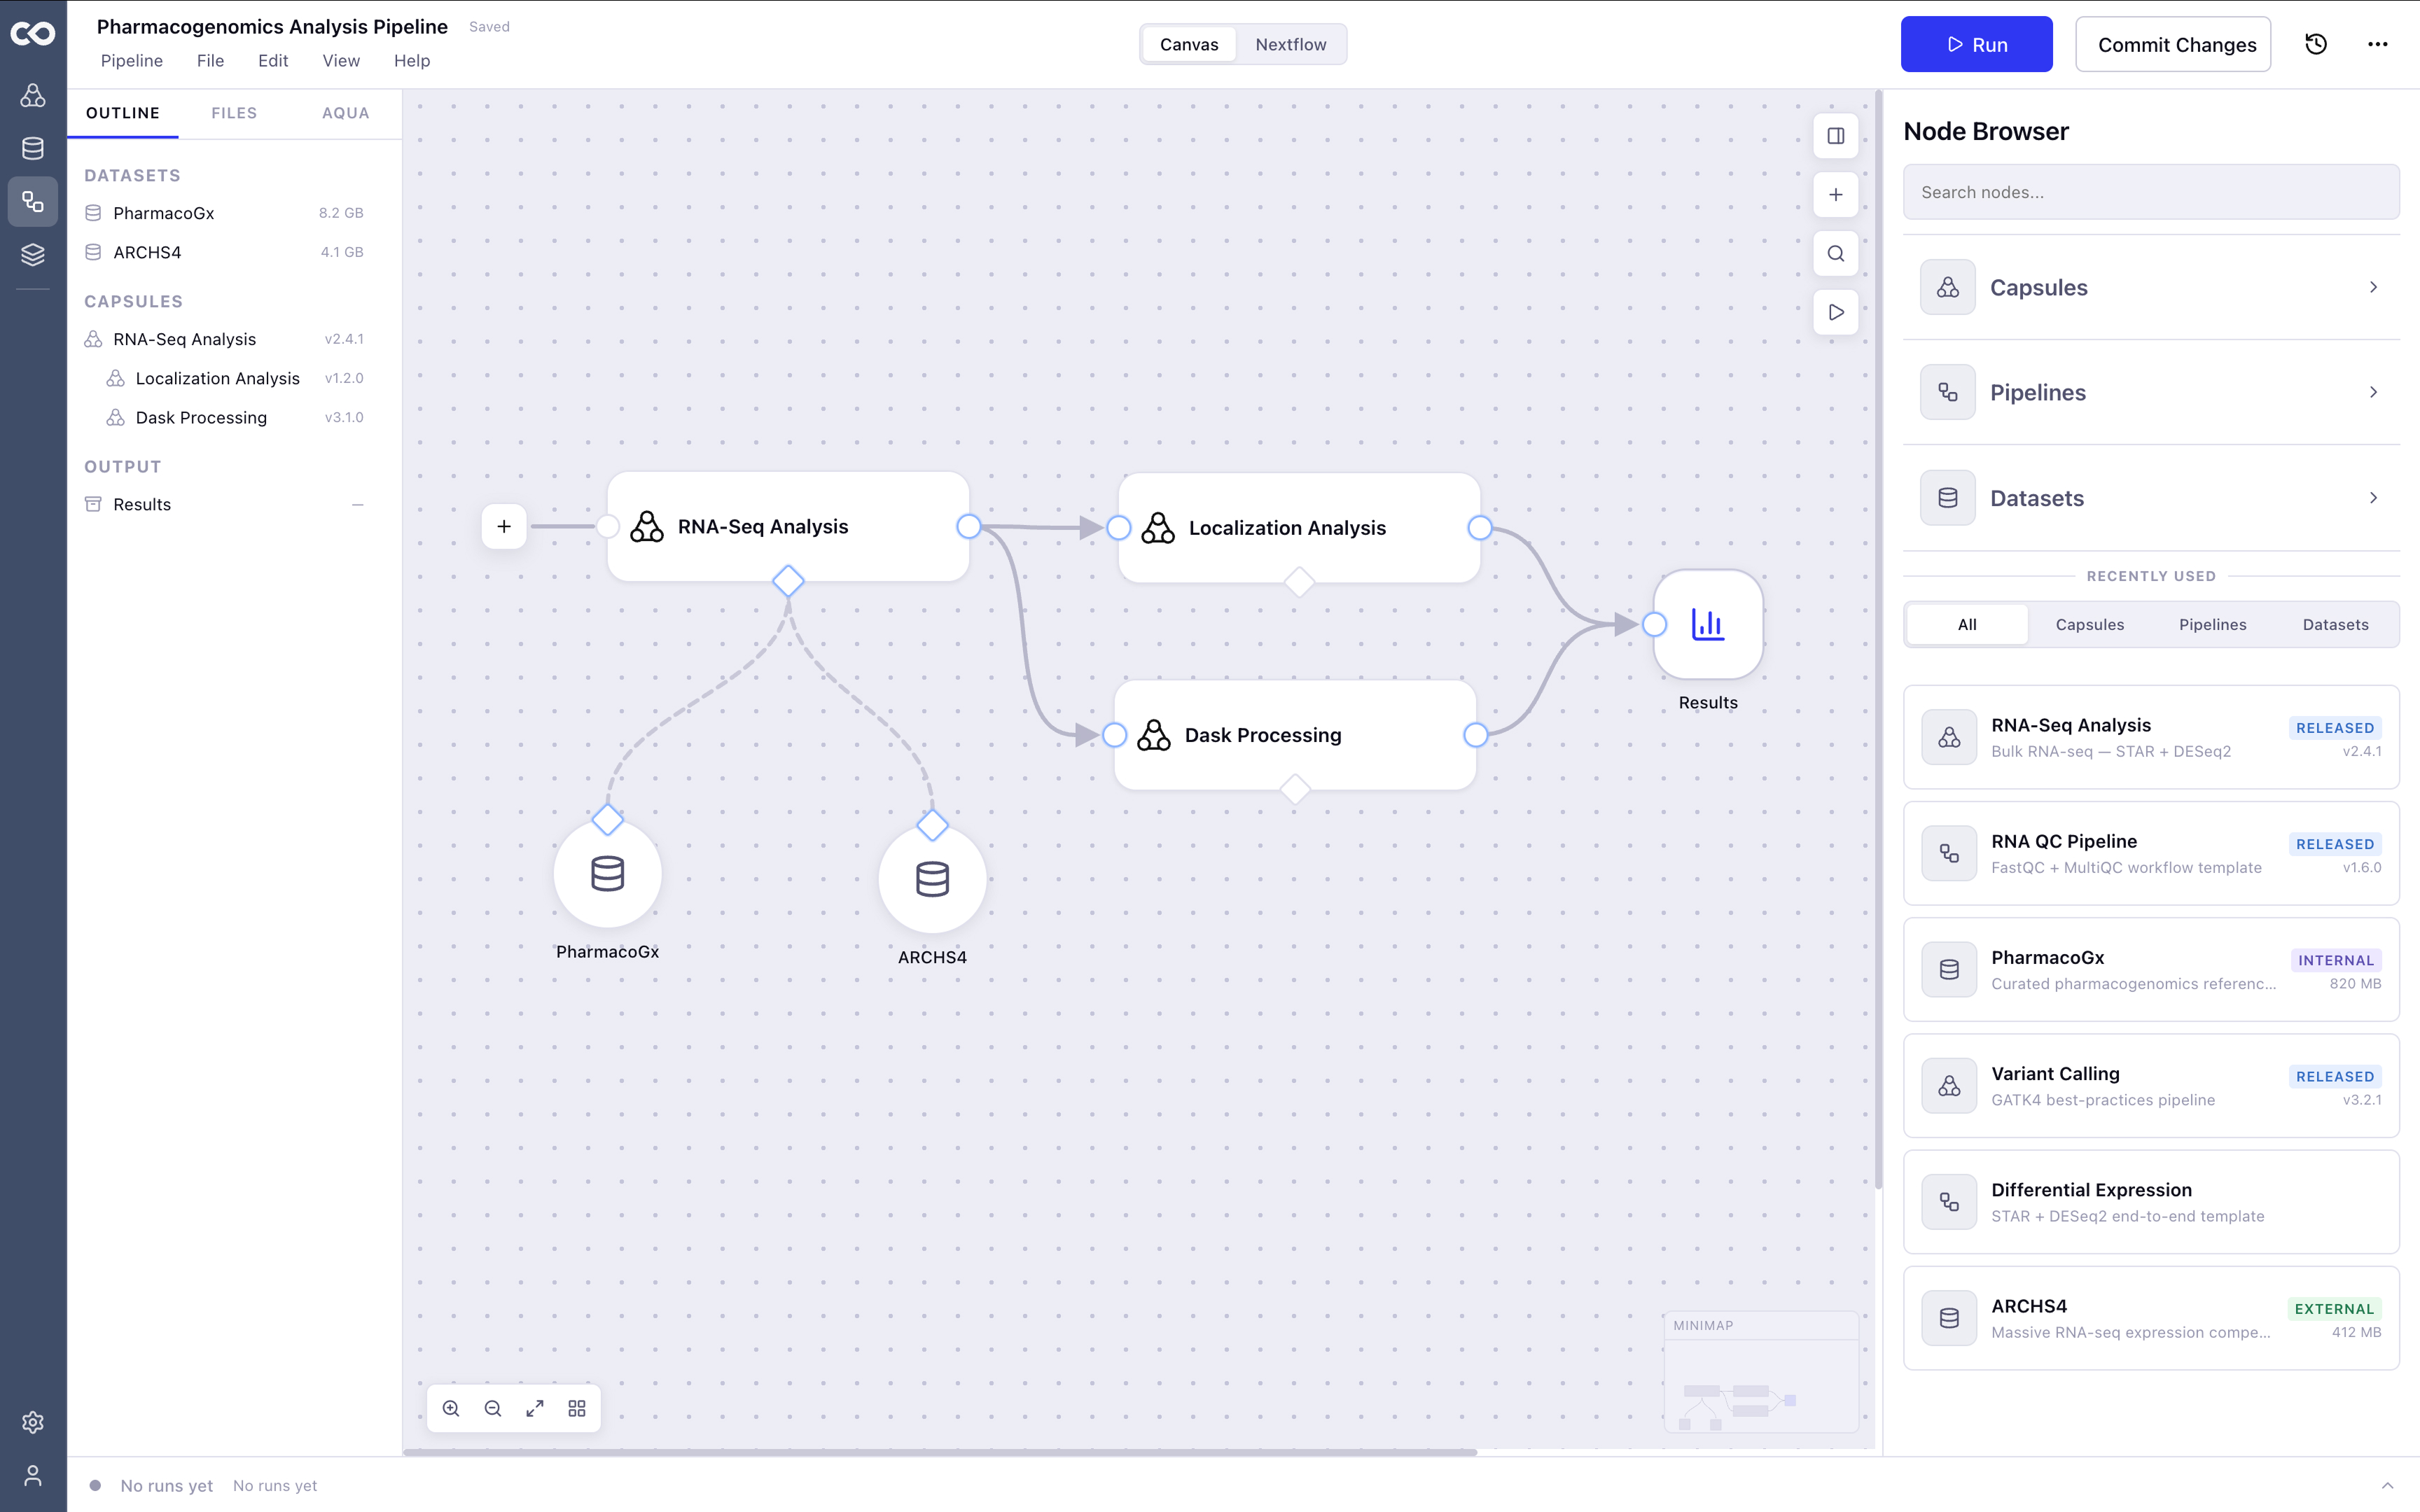The width and height of the screenshot is (2420, 1512).
Task: Select the Datasets filter under Recently Used
Action: [2335, 624]
